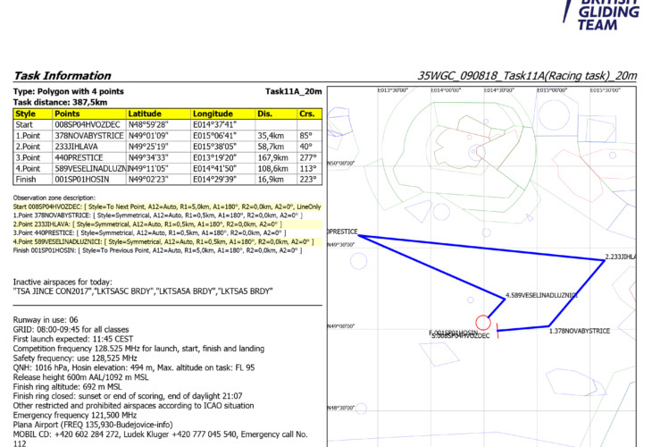Click the 440PRESTICE distance cell 167,9km

(272, 156)
